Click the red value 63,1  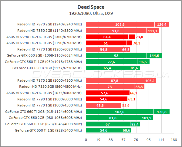coord(132,99)
